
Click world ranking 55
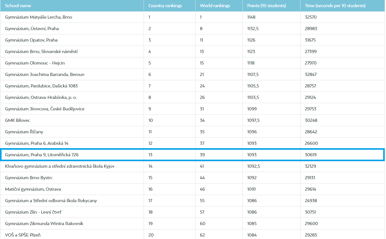click(202, 201)
